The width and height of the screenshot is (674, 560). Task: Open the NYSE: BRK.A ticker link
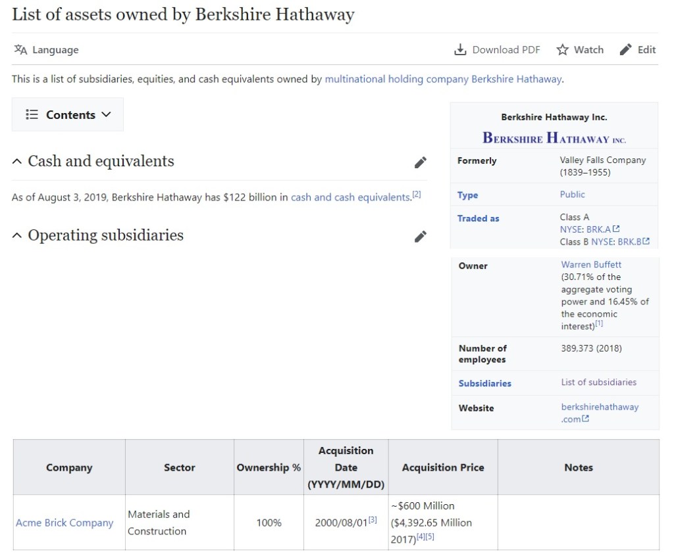click(x=585, y=229)
